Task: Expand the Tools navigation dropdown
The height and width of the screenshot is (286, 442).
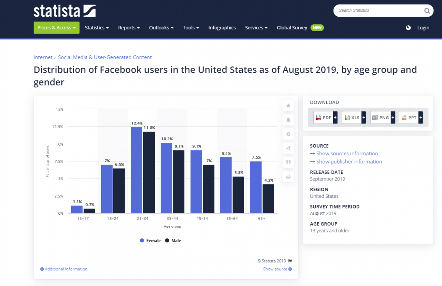Action: point(191,28)
